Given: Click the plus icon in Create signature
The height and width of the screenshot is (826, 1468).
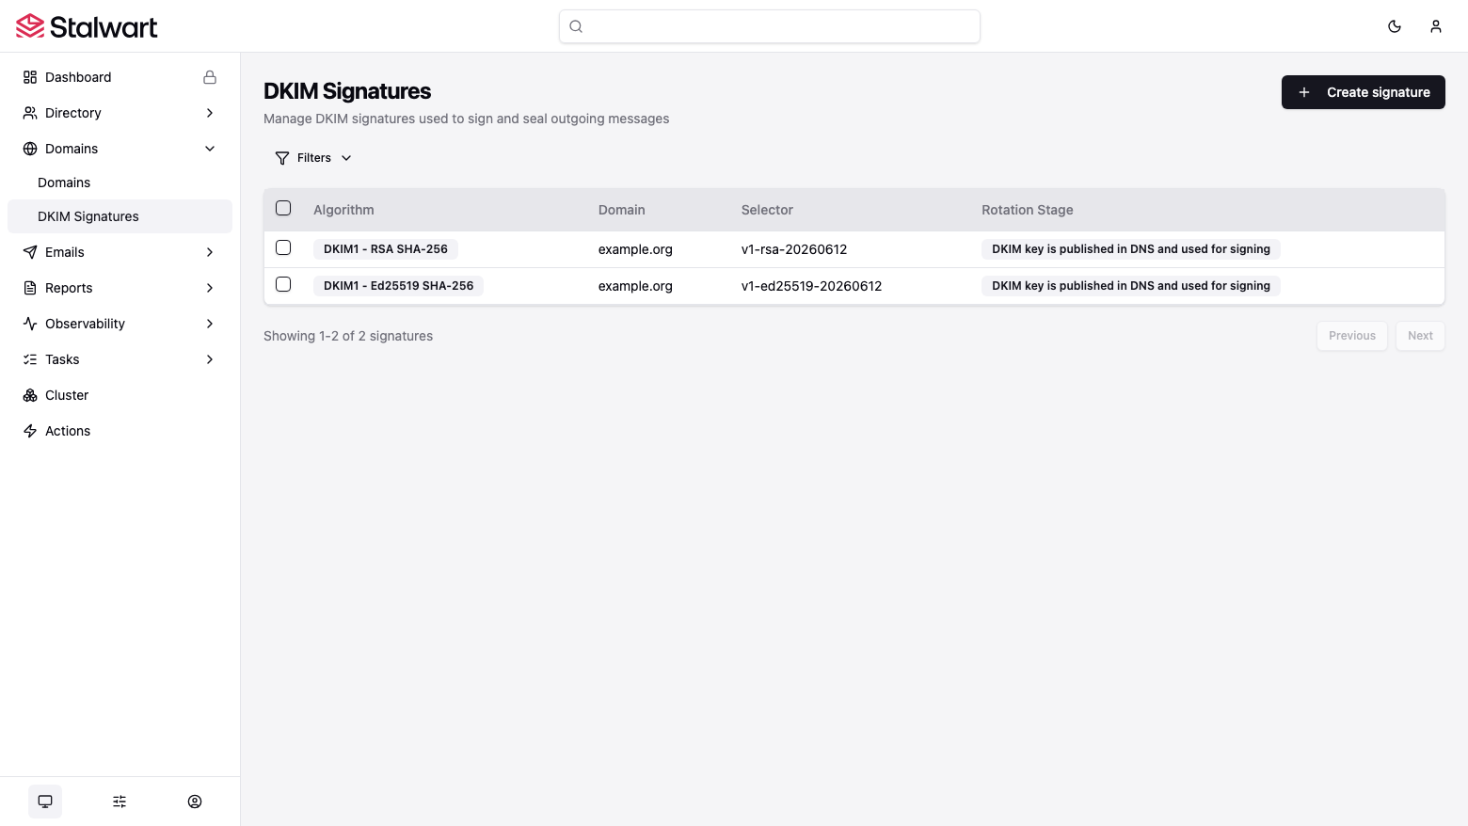Looking at the screenshot, I should click(1304, 92).
